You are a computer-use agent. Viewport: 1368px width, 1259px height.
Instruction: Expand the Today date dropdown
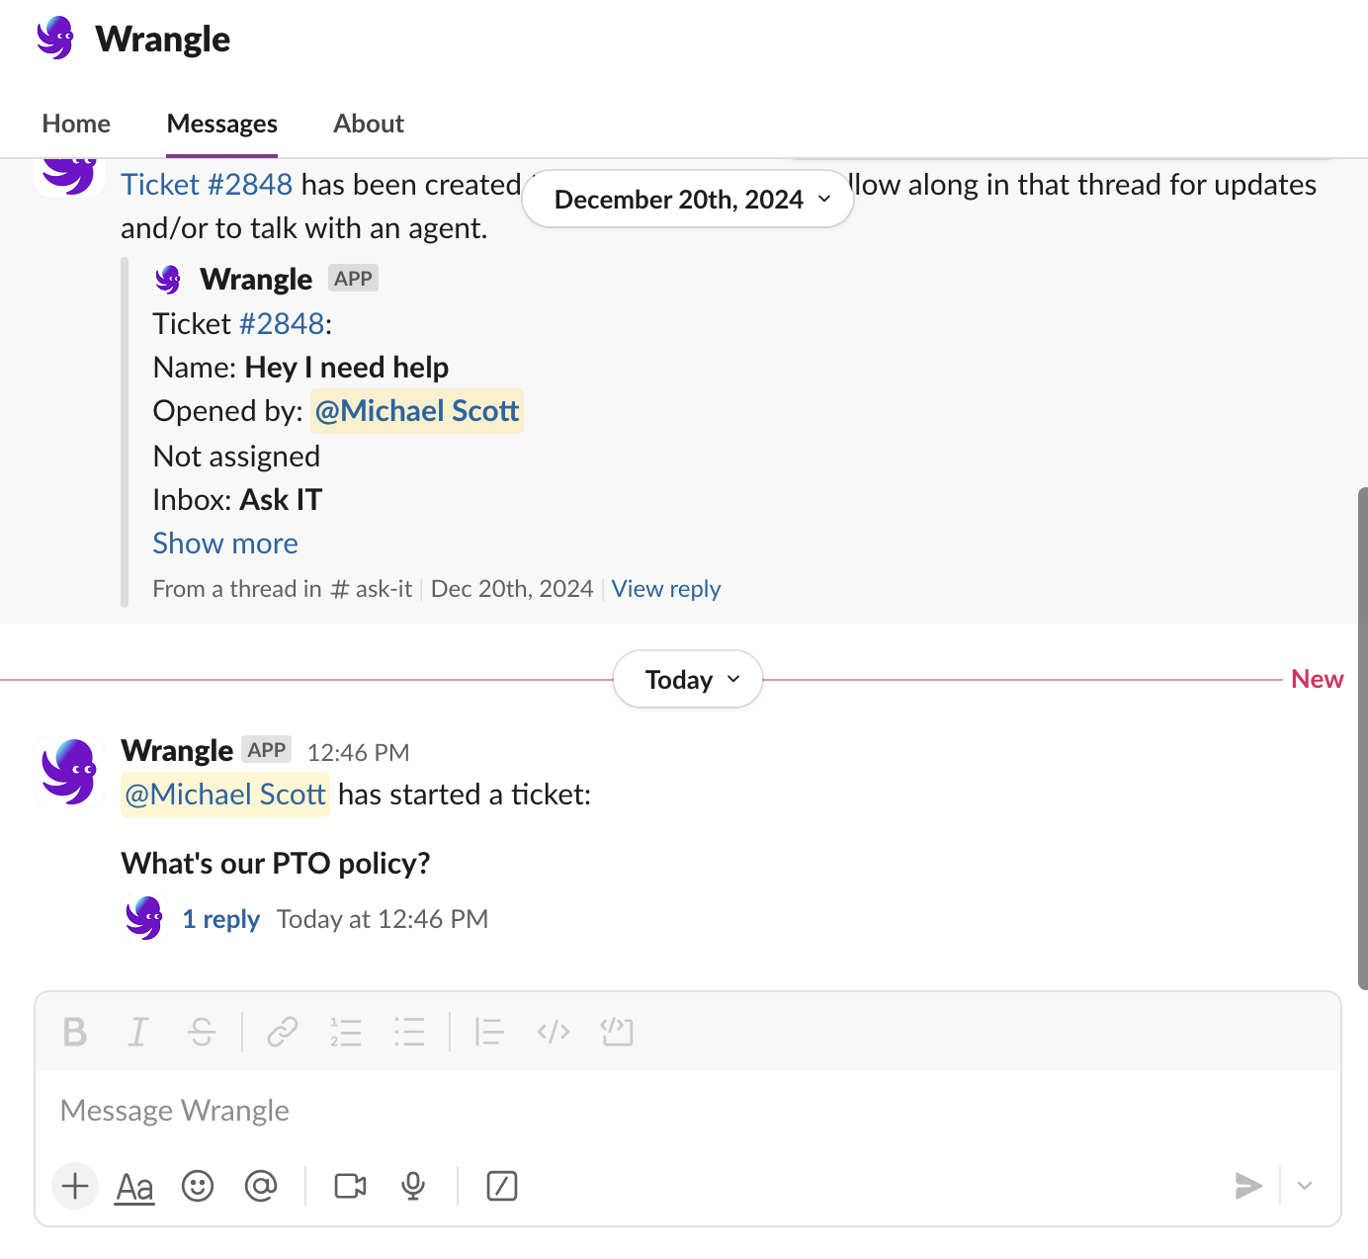click(x=688, y=680)
